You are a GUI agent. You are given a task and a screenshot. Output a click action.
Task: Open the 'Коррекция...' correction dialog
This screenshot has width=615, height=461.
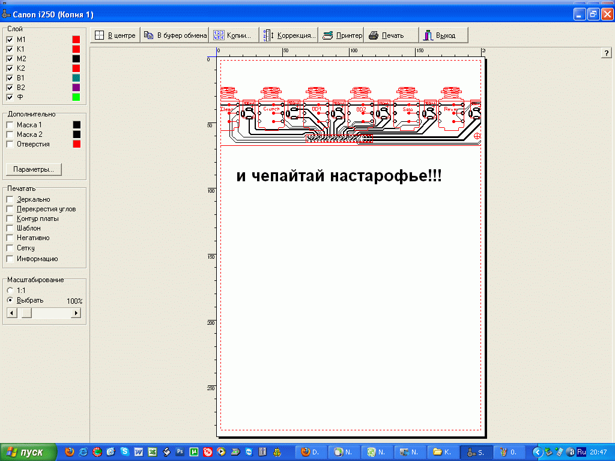(289, 35)
